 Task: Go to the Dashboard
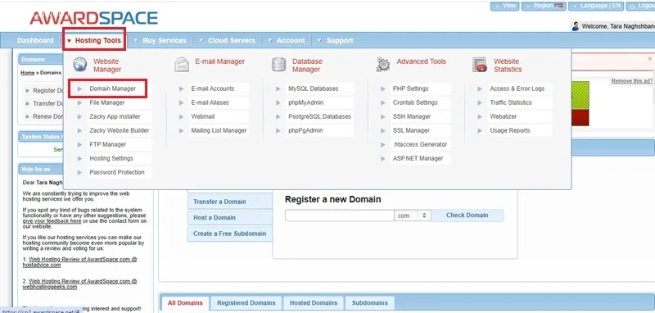tap(35, 40)
